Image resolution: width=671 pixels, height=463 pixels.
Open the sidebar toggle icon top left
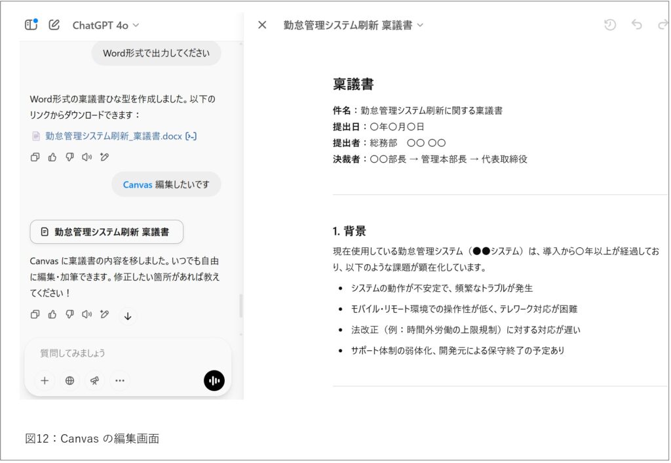[30, 24]
